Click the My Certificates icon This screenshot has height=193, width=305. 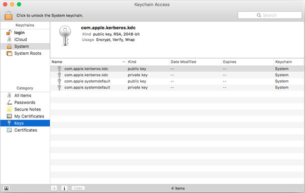[9, 116]
